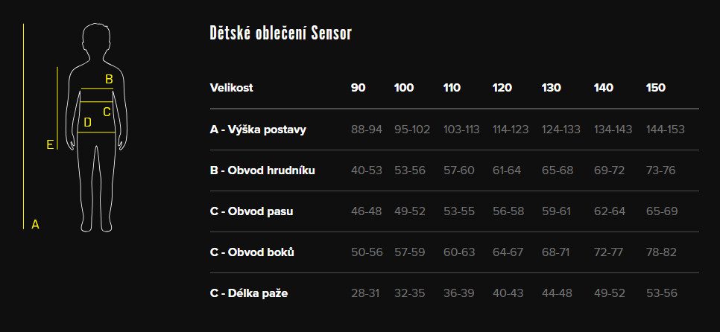Click the child body silhouette figure

click(96, 127)
